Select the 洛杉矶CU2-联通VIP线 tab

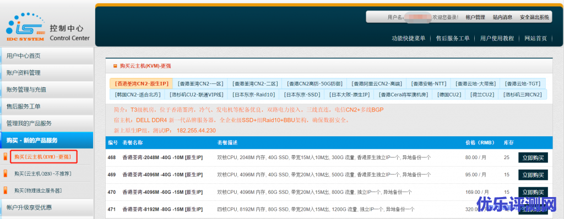pyautogui.click(x=196, y=94)
